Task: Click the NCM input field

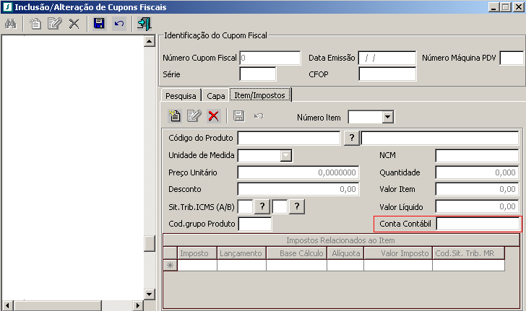Action: (x=477, y=156)
